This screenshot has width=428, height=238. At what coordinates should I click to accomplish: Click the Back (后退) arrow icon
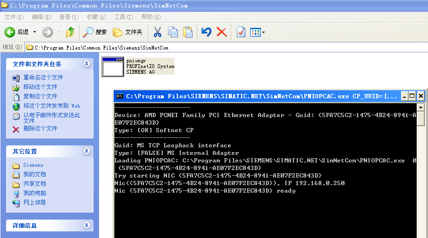click(10, 32)
